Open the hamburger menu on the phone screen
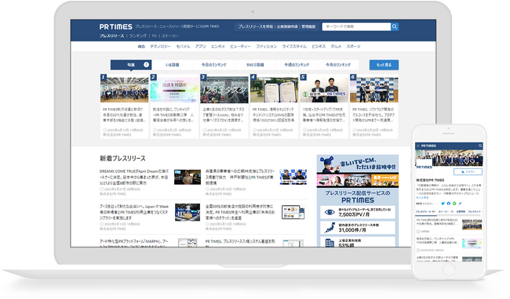510x299 pixels. click(x=418, y=146)
